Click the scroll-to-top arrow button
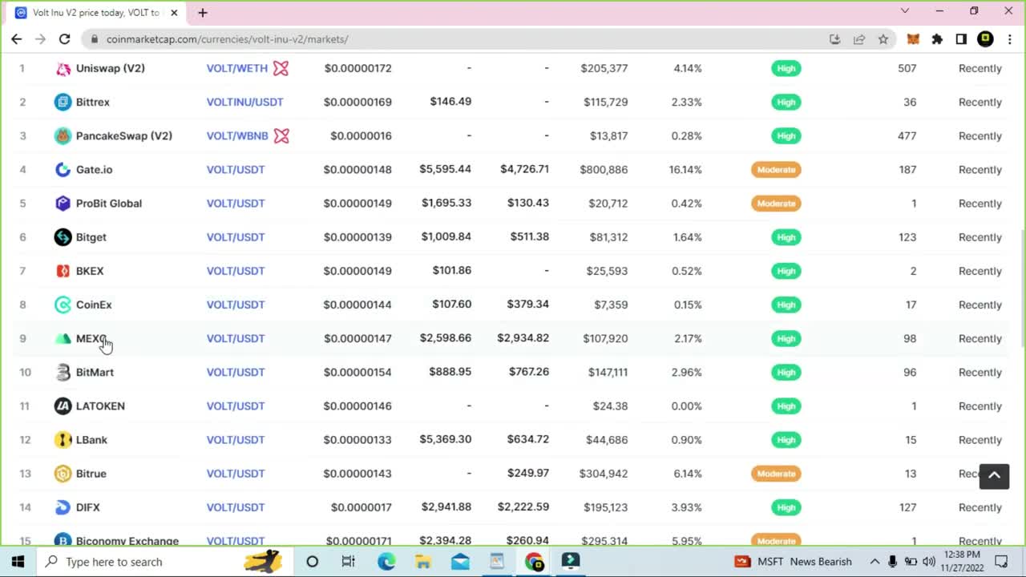Screen dimensions: 1026x577 [x=994, y=475]
